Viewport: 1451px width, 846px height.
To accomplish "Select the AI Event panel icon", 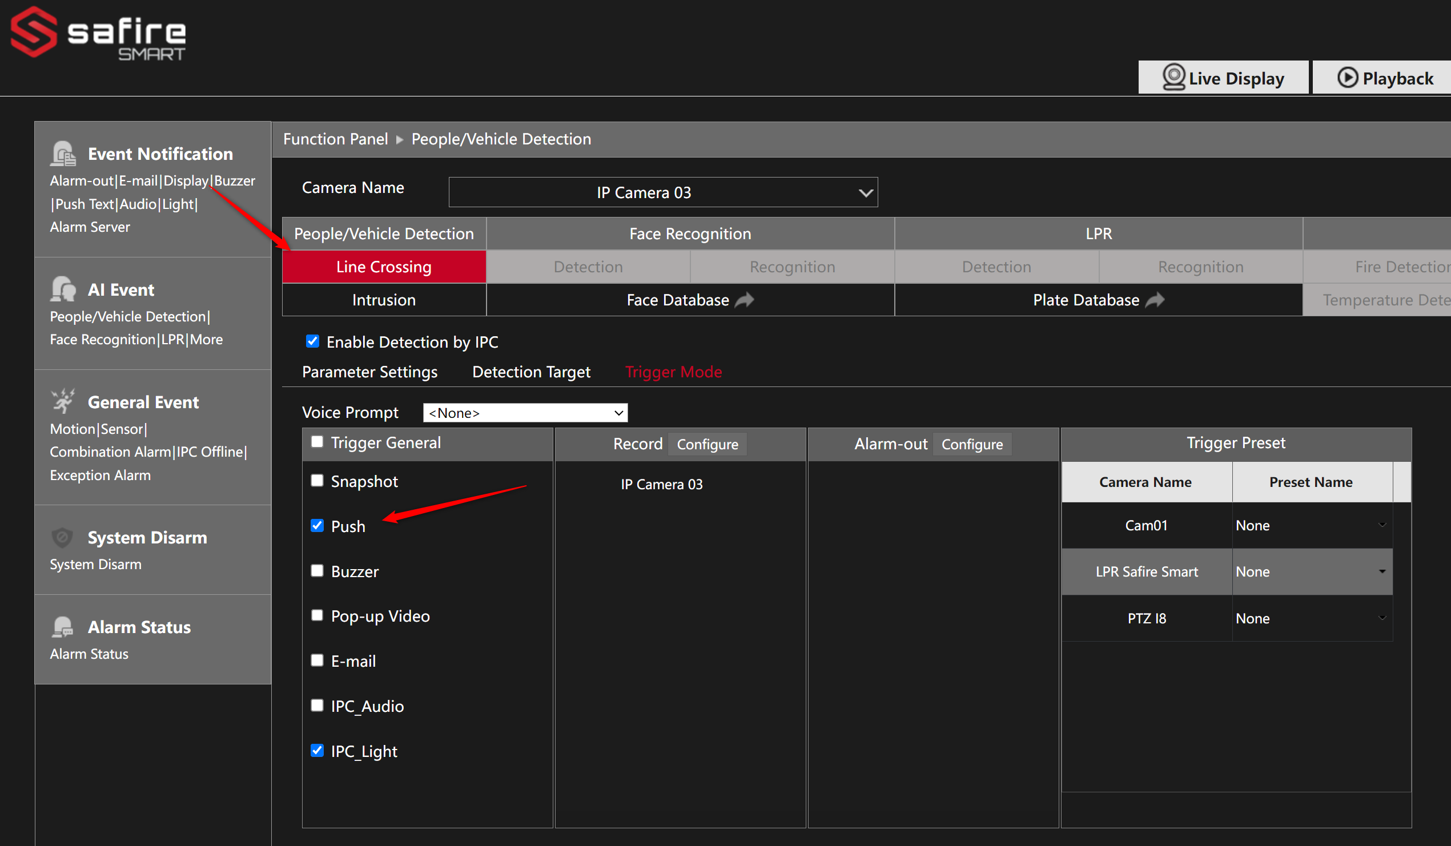I will (63, 289).
